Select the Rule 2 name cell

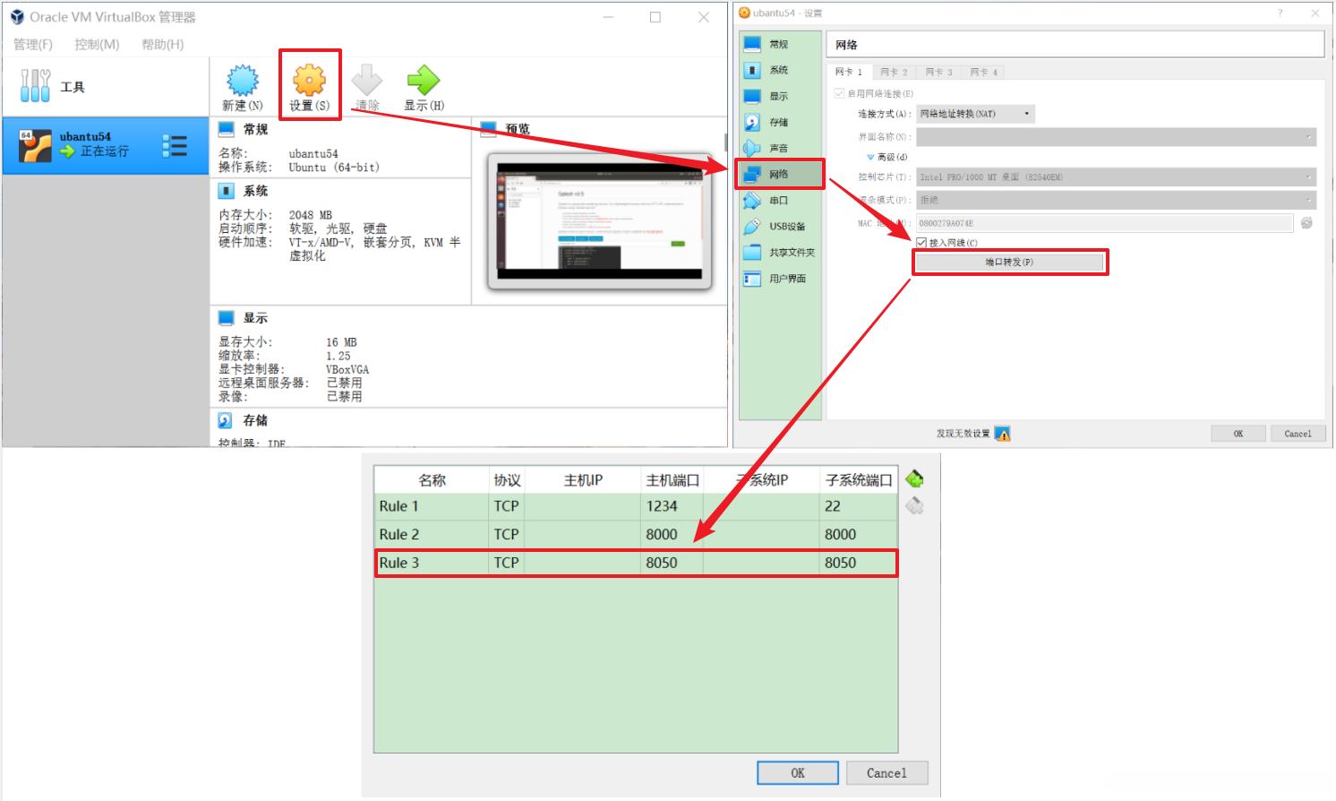tap(432, 534)
